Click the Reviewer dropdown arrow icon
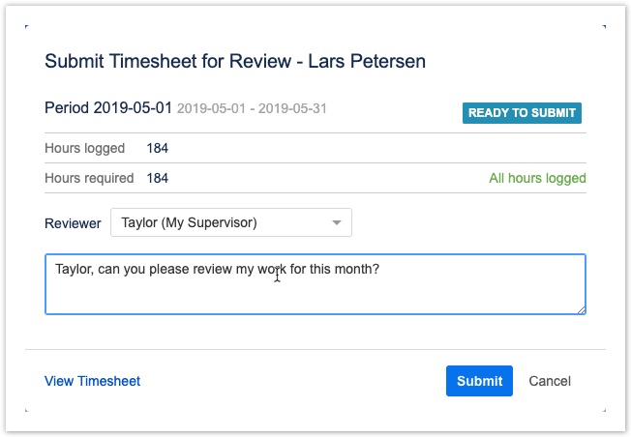This screenshot has height=437, width=631. (337, 222)
